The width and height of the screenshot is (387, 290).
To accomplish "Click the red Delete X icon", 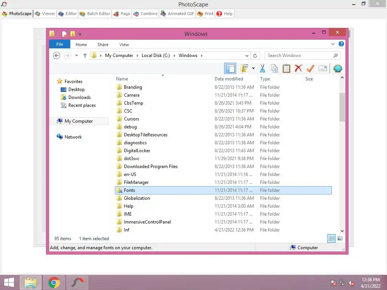I will [298, 68].
